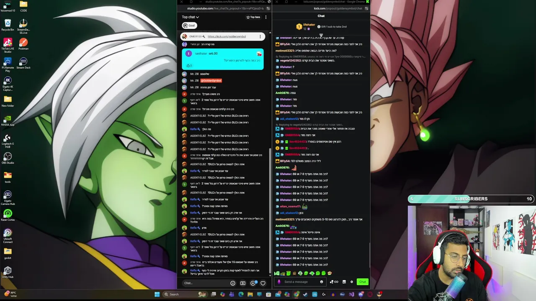
Task: Click the Kick channel points infinity icon
Action: [334, 282]
